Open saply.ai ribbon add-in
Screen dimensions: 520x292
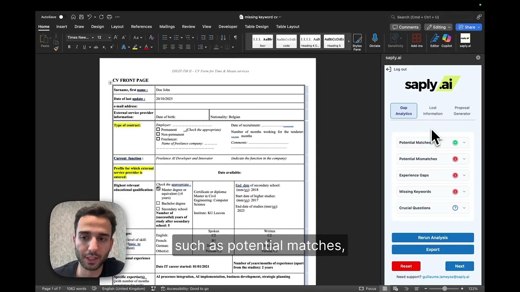coord(465,41)
